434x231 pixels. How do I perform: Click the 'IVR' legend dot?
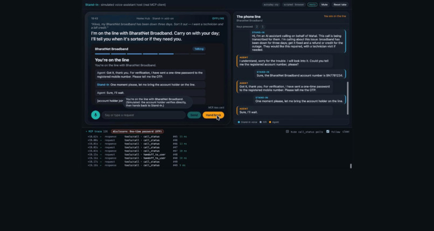(261, 122)
